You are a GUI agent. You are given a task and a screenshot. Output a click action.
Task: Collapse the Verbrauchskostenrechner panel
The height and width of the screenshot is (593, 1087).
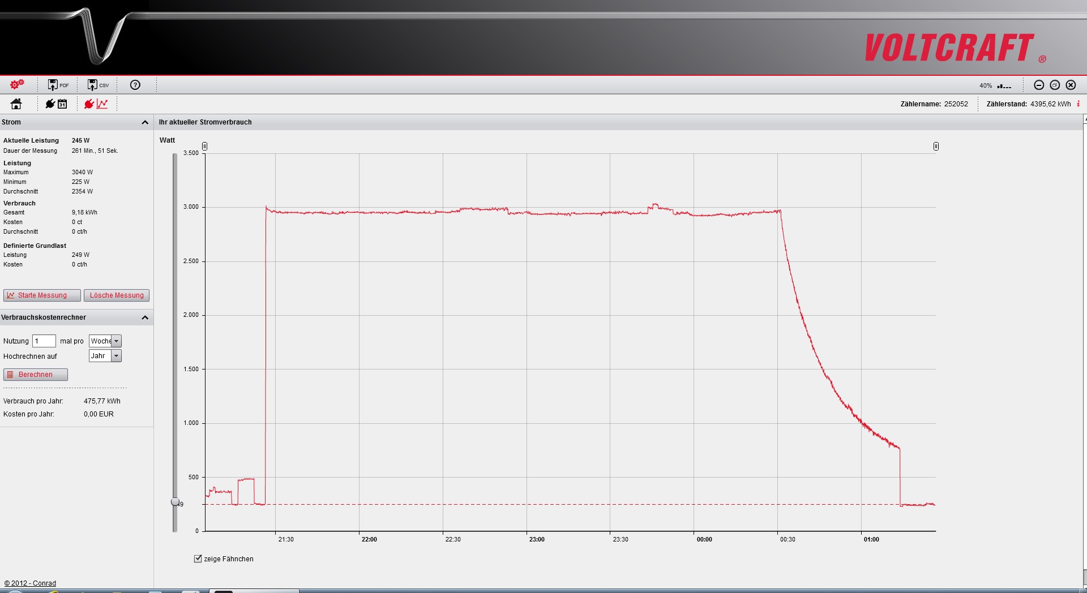(x=145, y=317)
